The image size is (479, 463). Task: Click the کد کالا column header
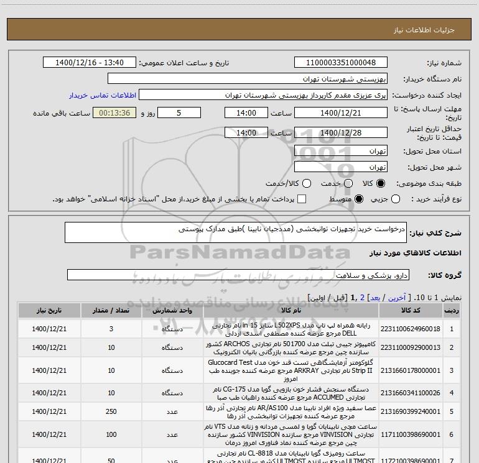coord(411,310)
